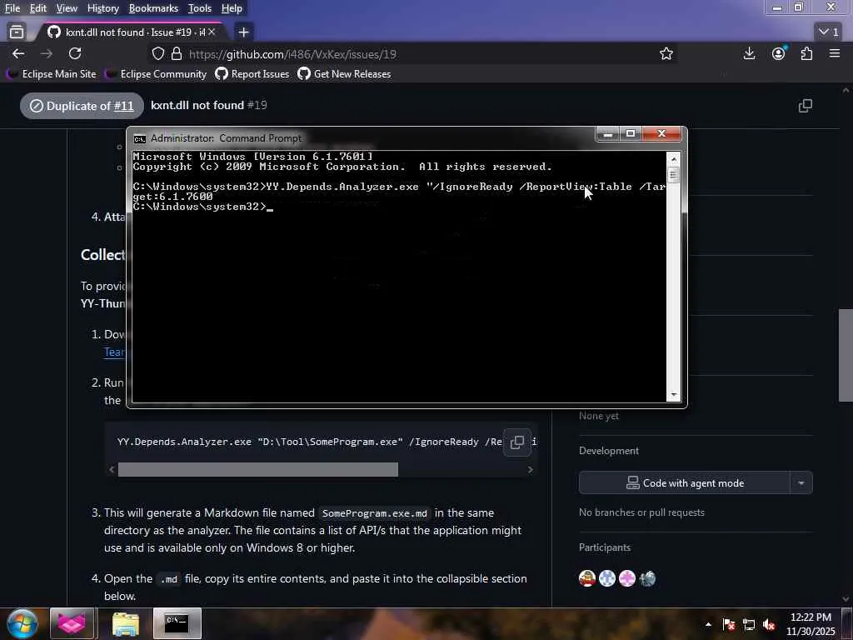Open the network tray icon
Viewport: 853px width, 640px height.
749,624
